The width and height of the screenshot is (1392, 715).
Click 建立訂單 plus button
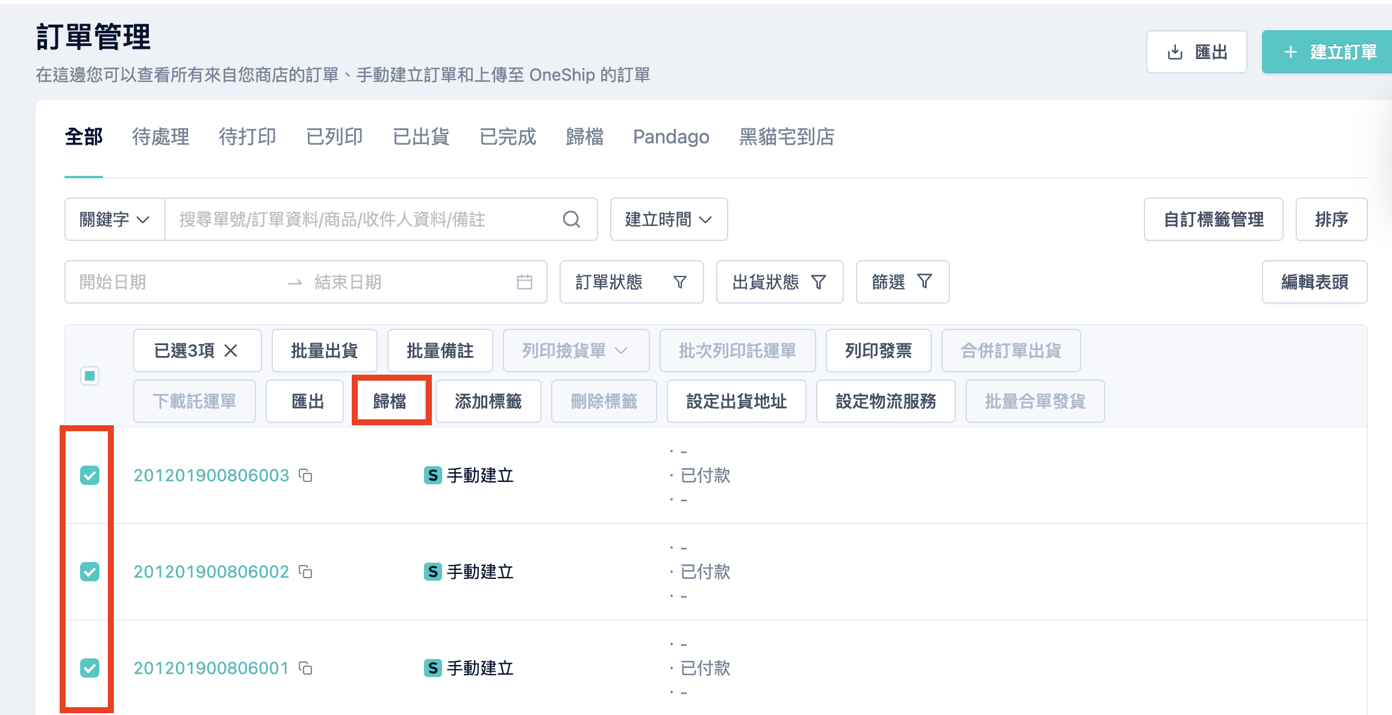(x=1328, y=52)
